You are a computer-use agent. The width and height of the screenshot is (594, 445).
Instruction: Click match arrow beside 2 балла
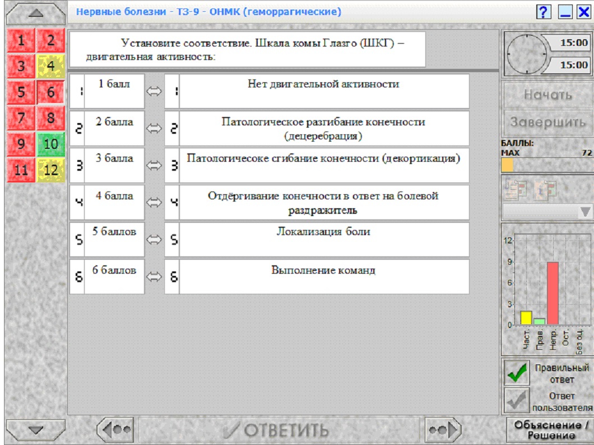154,129
